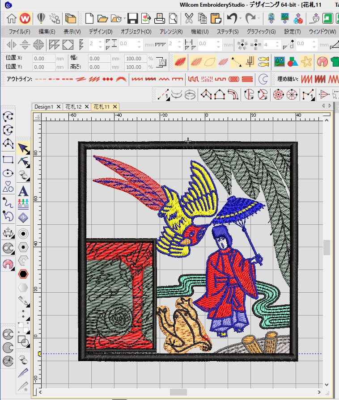Viewport: 339px width, 400px height.
Task: Open the ファイル(F) menu
Action: [x=19, y=32]
